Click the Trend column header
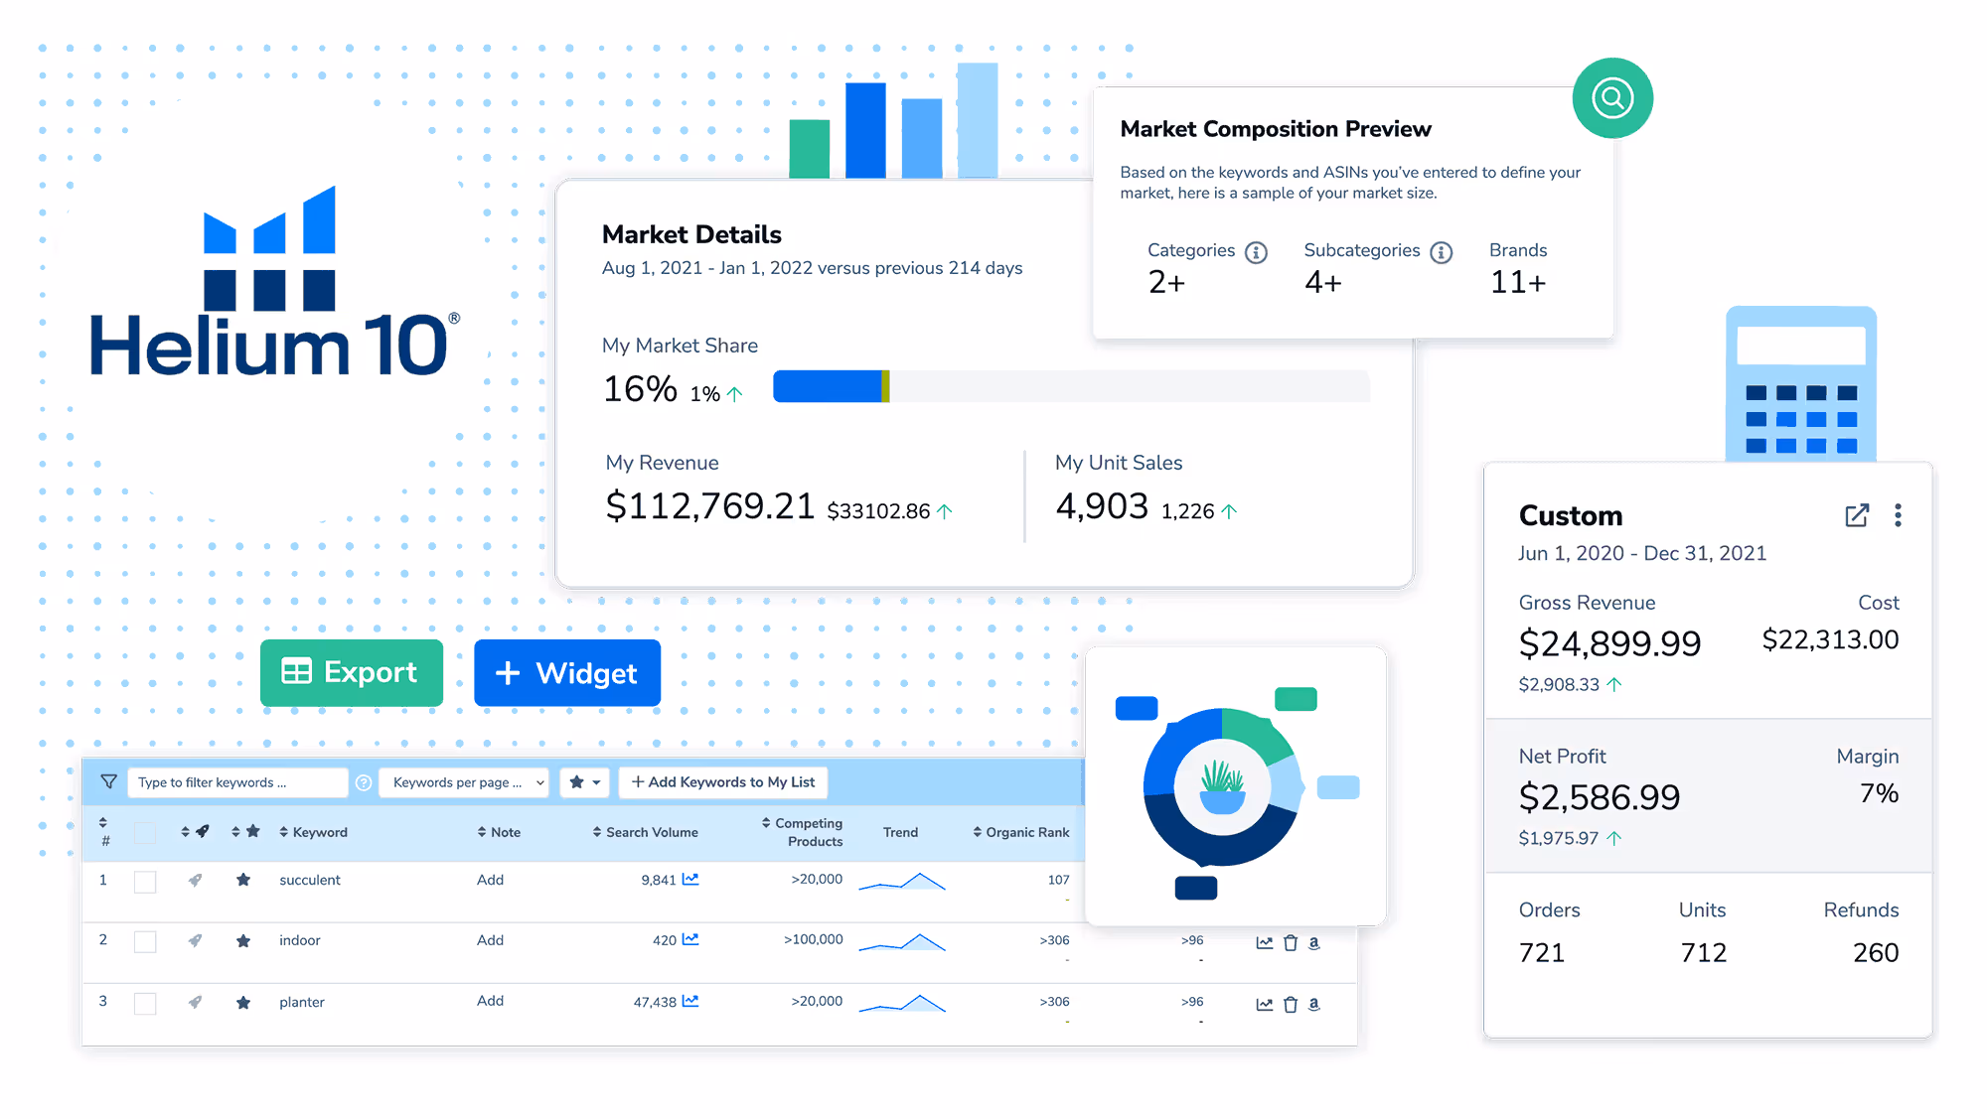This screenshot has height=1119, width=1987. click(900, 832)
